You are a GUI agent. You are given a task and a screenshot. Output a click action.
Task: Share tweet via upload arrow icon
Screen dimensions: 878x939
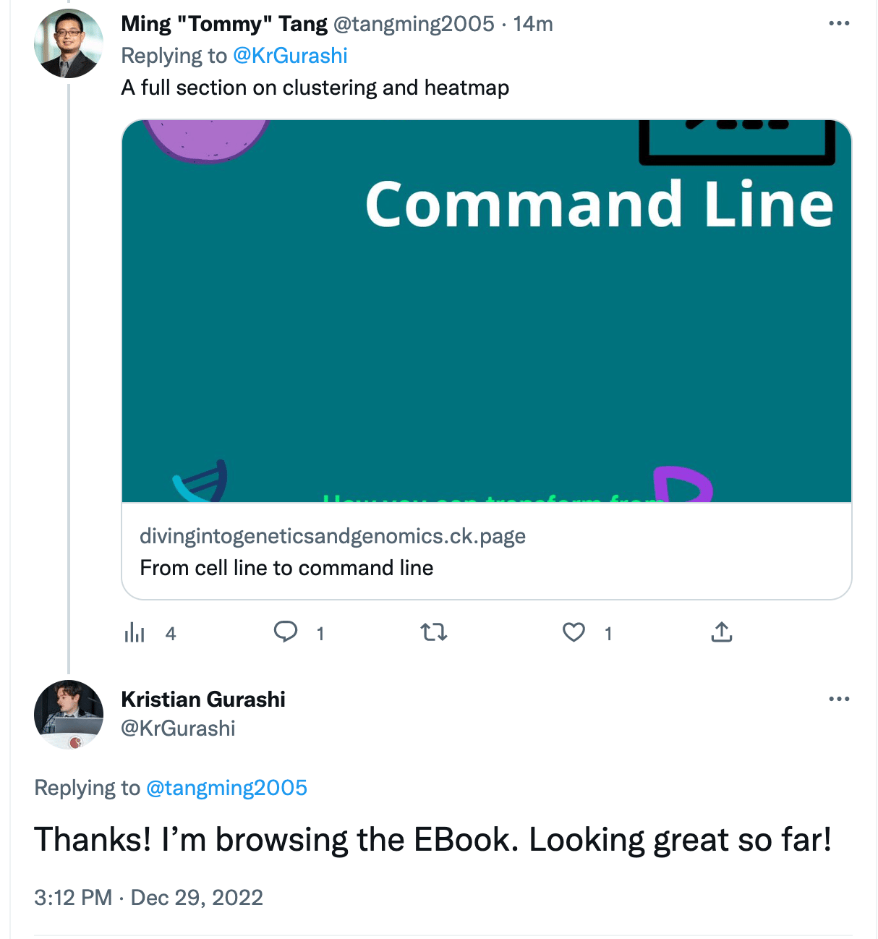coord(722,632)
